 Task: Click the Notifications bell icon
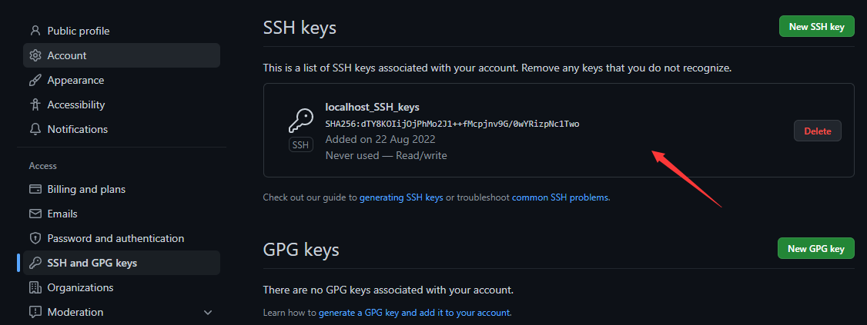coord(35,129)
